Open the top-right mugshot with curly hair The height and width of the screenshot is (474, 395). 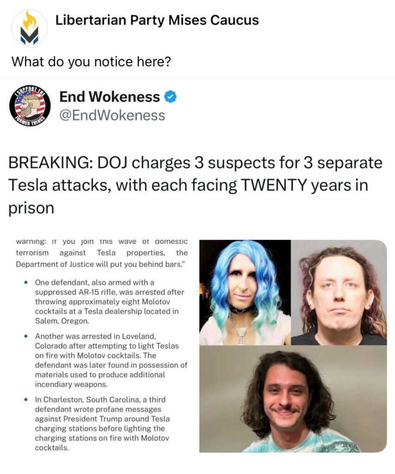coord(339,293)
